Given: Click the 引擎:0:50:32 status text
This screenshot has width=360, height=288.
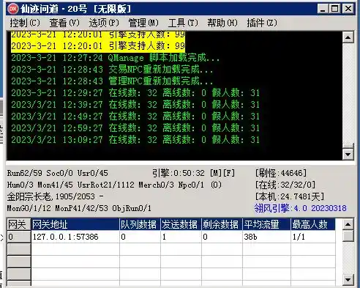Looking at the screenshot, I should point(179,173).
